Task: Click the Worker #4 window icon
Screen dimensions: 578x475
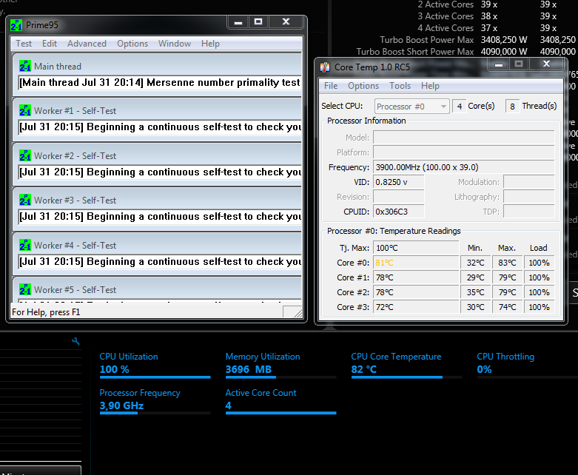Action: [x=25, y=245]
